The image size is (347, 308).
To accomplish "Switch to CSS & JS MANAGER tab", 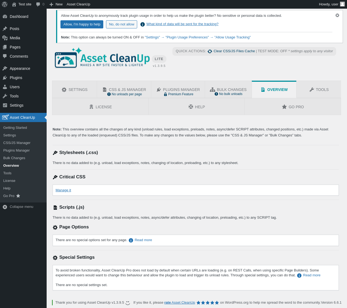I will (124, 90).
